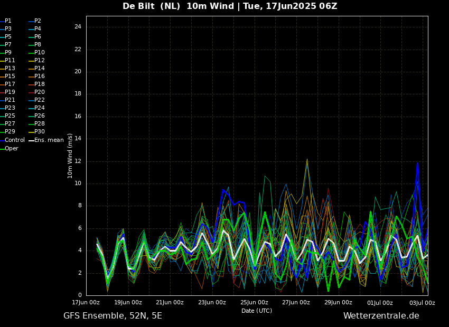Select the P14 legend label

(x=40, y=69)
